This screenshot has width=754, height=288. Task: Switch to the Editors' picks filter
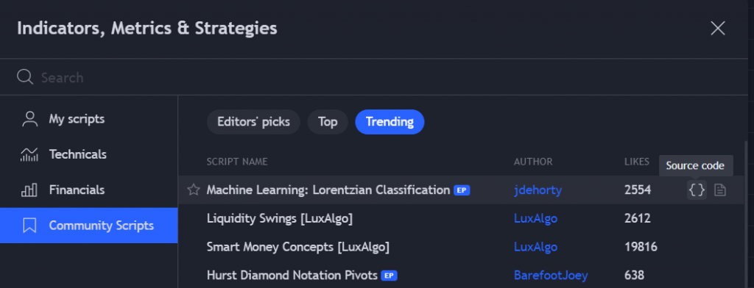pyautogui.click(x=253, y=122)
